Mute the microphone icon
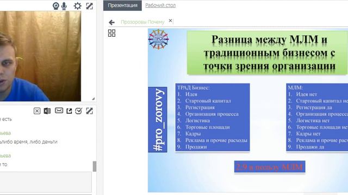Viewport: 348px width, 195px height. [64, 6]
